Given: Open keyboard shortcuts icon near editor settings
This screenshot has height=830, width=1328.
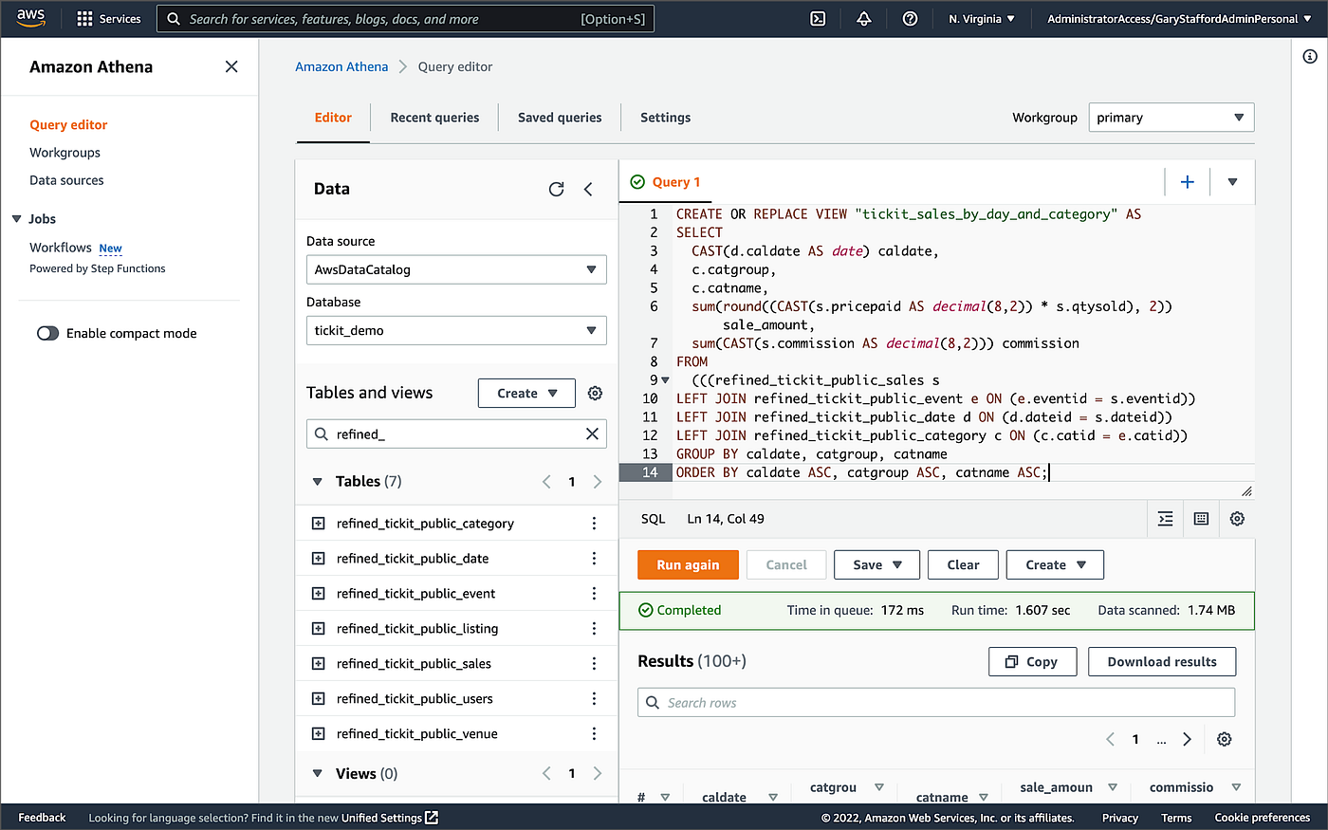Looking at the screenshot, I should 1201,519.
